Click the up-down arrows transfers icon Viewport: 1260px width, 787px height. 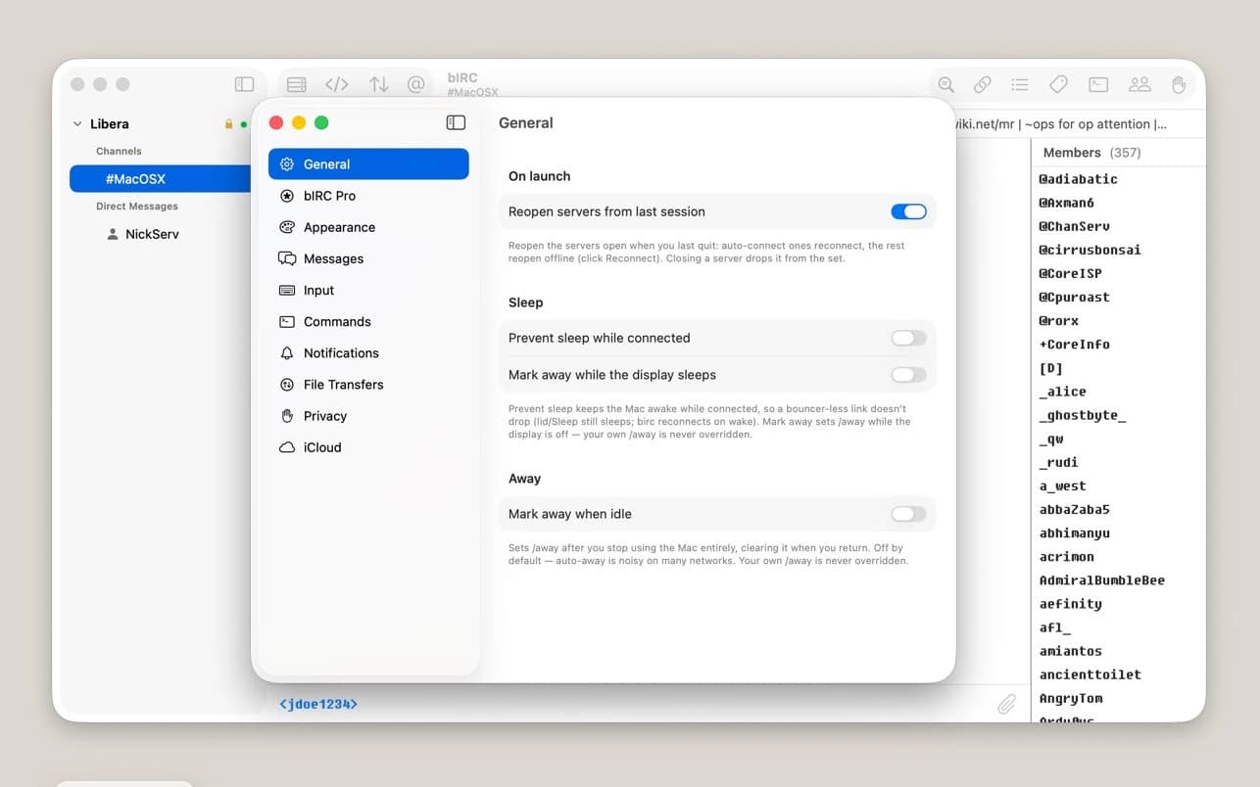(379, 84)
